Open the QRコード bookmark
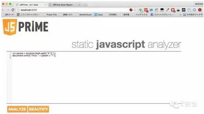Image resolution: width=204 pixels, height=114 pixels. pyautogui.click(x=8, y=15)
